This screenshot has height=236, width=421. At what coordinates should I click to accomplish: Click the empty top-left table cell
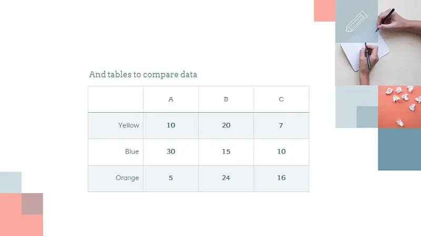coord(116,99)
